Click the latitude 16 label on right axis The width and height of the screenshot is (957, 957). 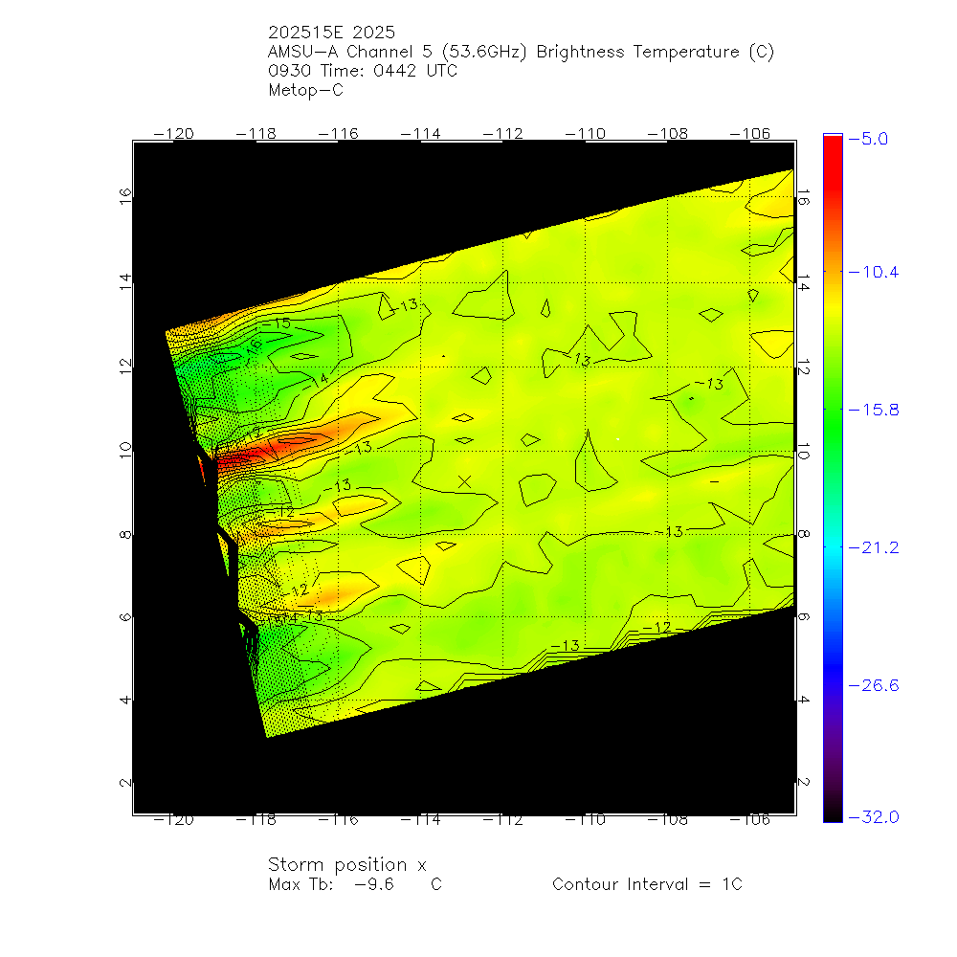click(x=803, y=198)
